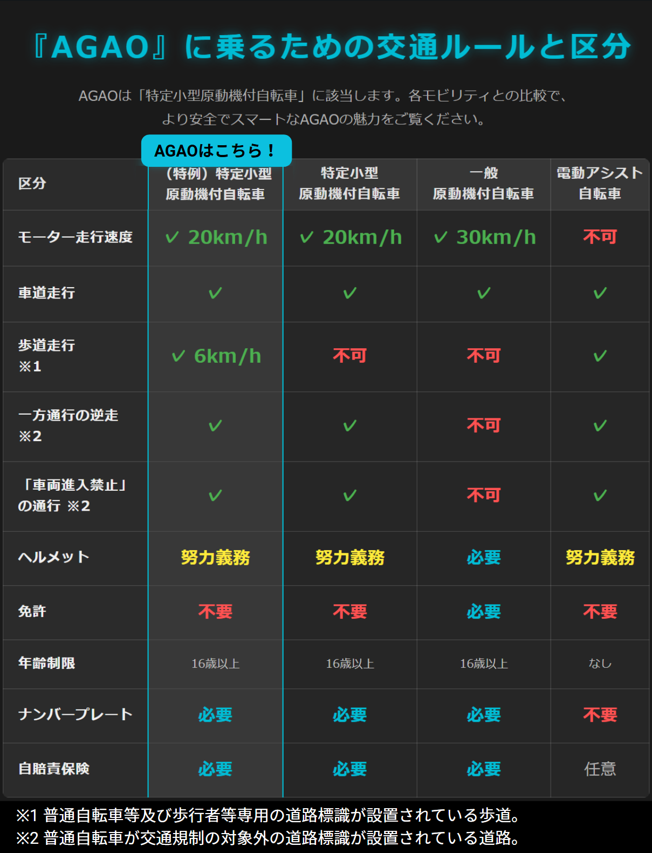Click '不可' in the 車両進入禁止 row
This screenshot has height=853, width=652.
[484, 495]
